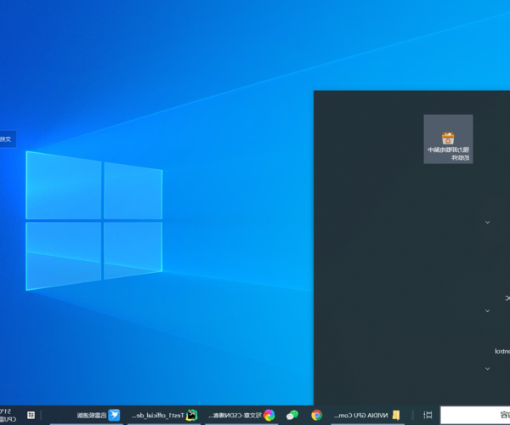
Task: Open the 强力卸载电脑中的软件 tile
Action: pos(448,139)
